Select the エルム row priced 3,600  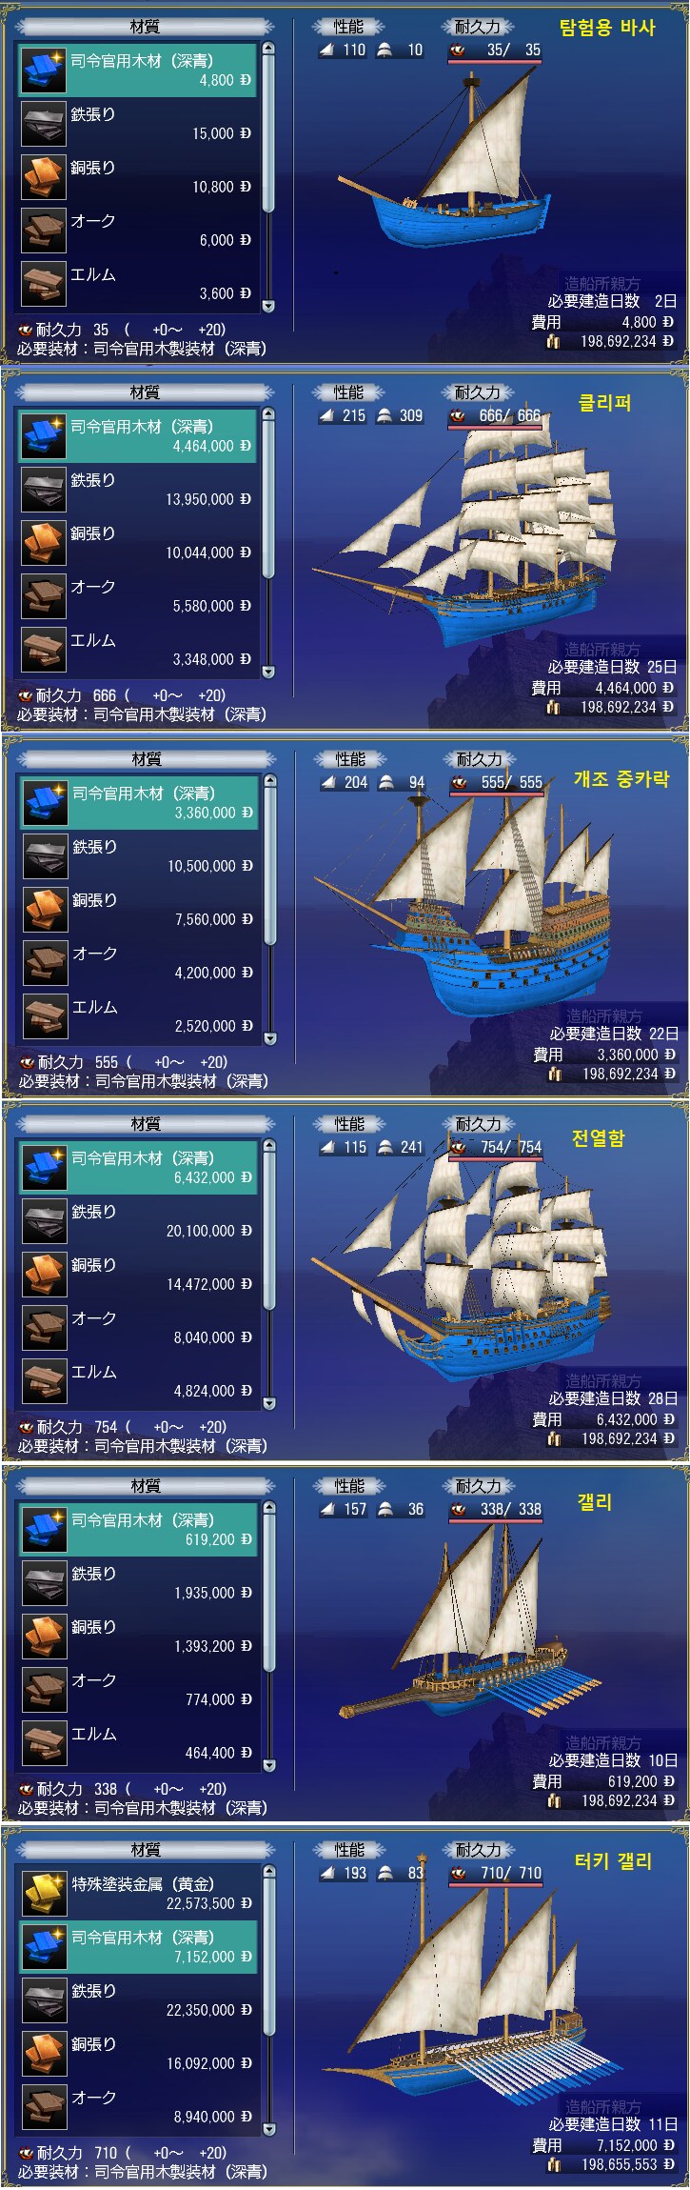click(x=138, y=283)
